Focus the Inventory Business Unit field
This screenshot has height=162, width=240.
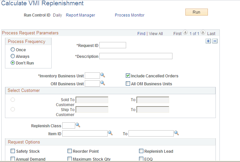point(92,76)
